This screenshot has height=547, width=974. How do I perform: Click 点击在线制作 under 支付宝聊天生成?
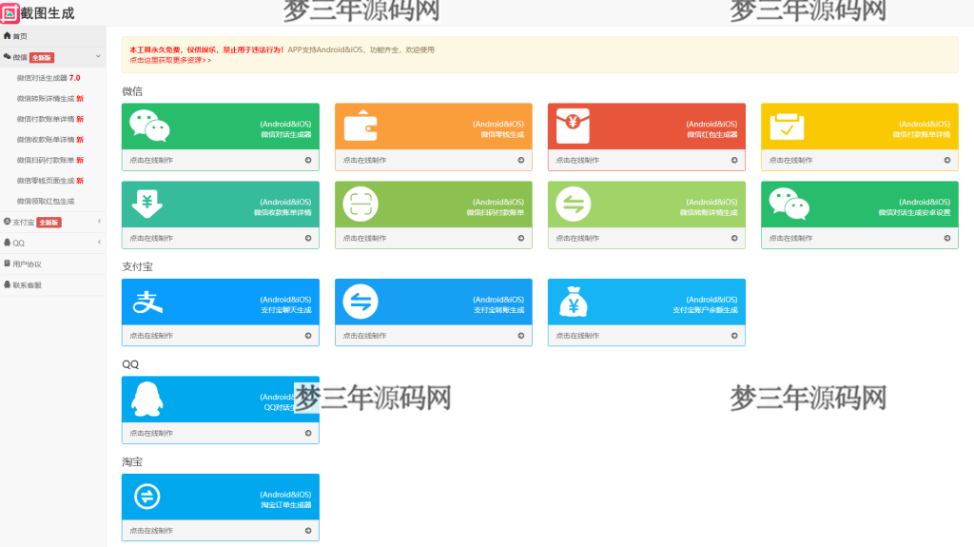[x=151, y=336]
